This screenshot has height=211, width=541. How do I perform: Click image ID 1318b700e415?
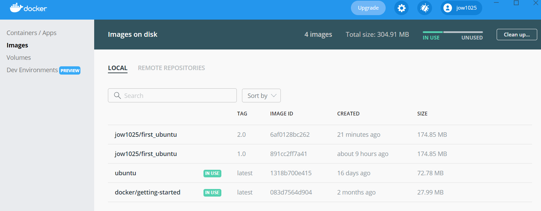(291, 173)
